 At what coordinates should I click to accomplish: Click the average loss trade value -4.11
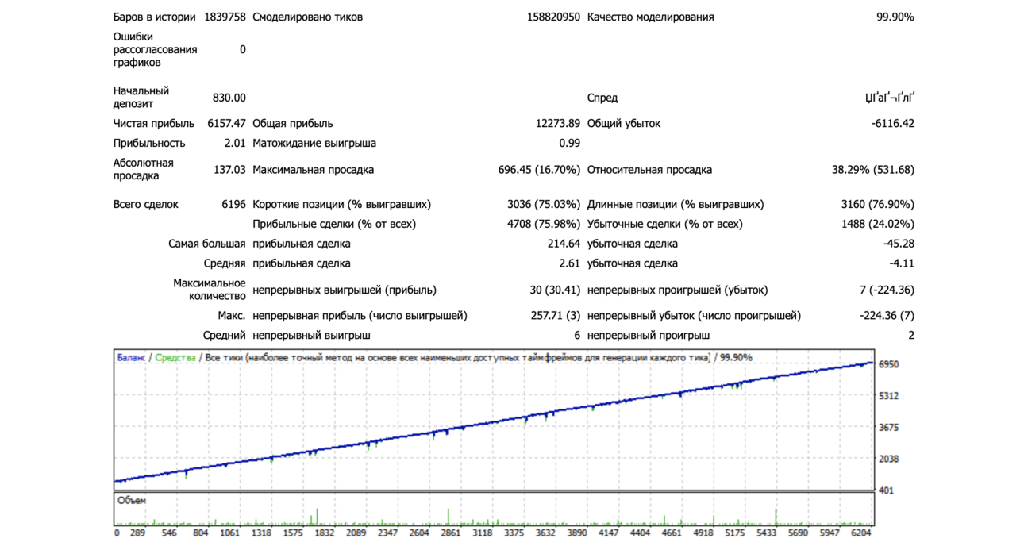coord(902,263)
